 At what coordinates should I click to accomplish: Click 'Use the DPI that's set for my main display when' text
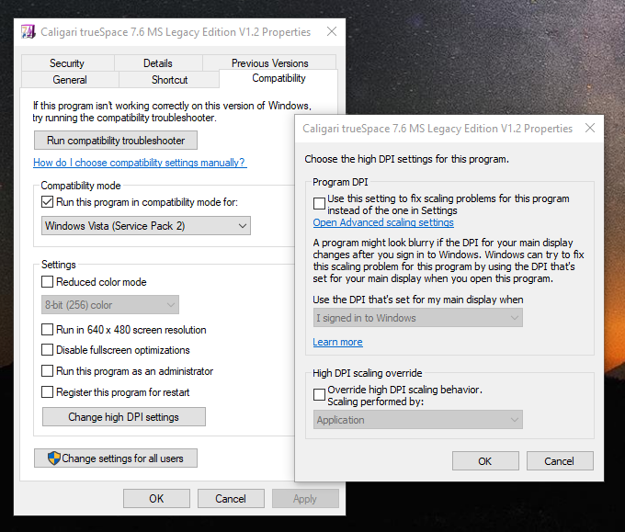[x=417, y=300]
